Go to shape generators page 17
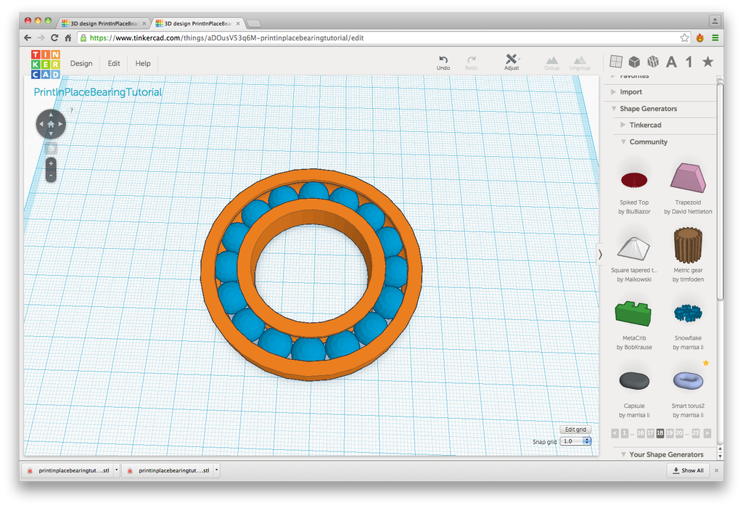 point(651,433)
